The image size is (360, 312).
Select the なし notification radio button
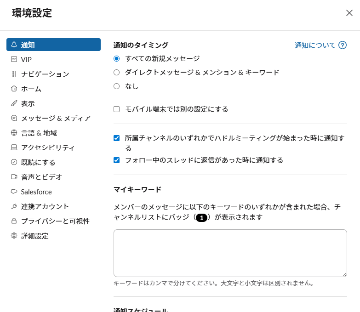(117, 86)
